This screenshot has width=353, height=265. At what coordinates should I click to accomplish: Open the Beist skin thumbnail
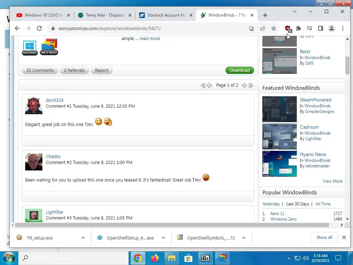point(279,61)
